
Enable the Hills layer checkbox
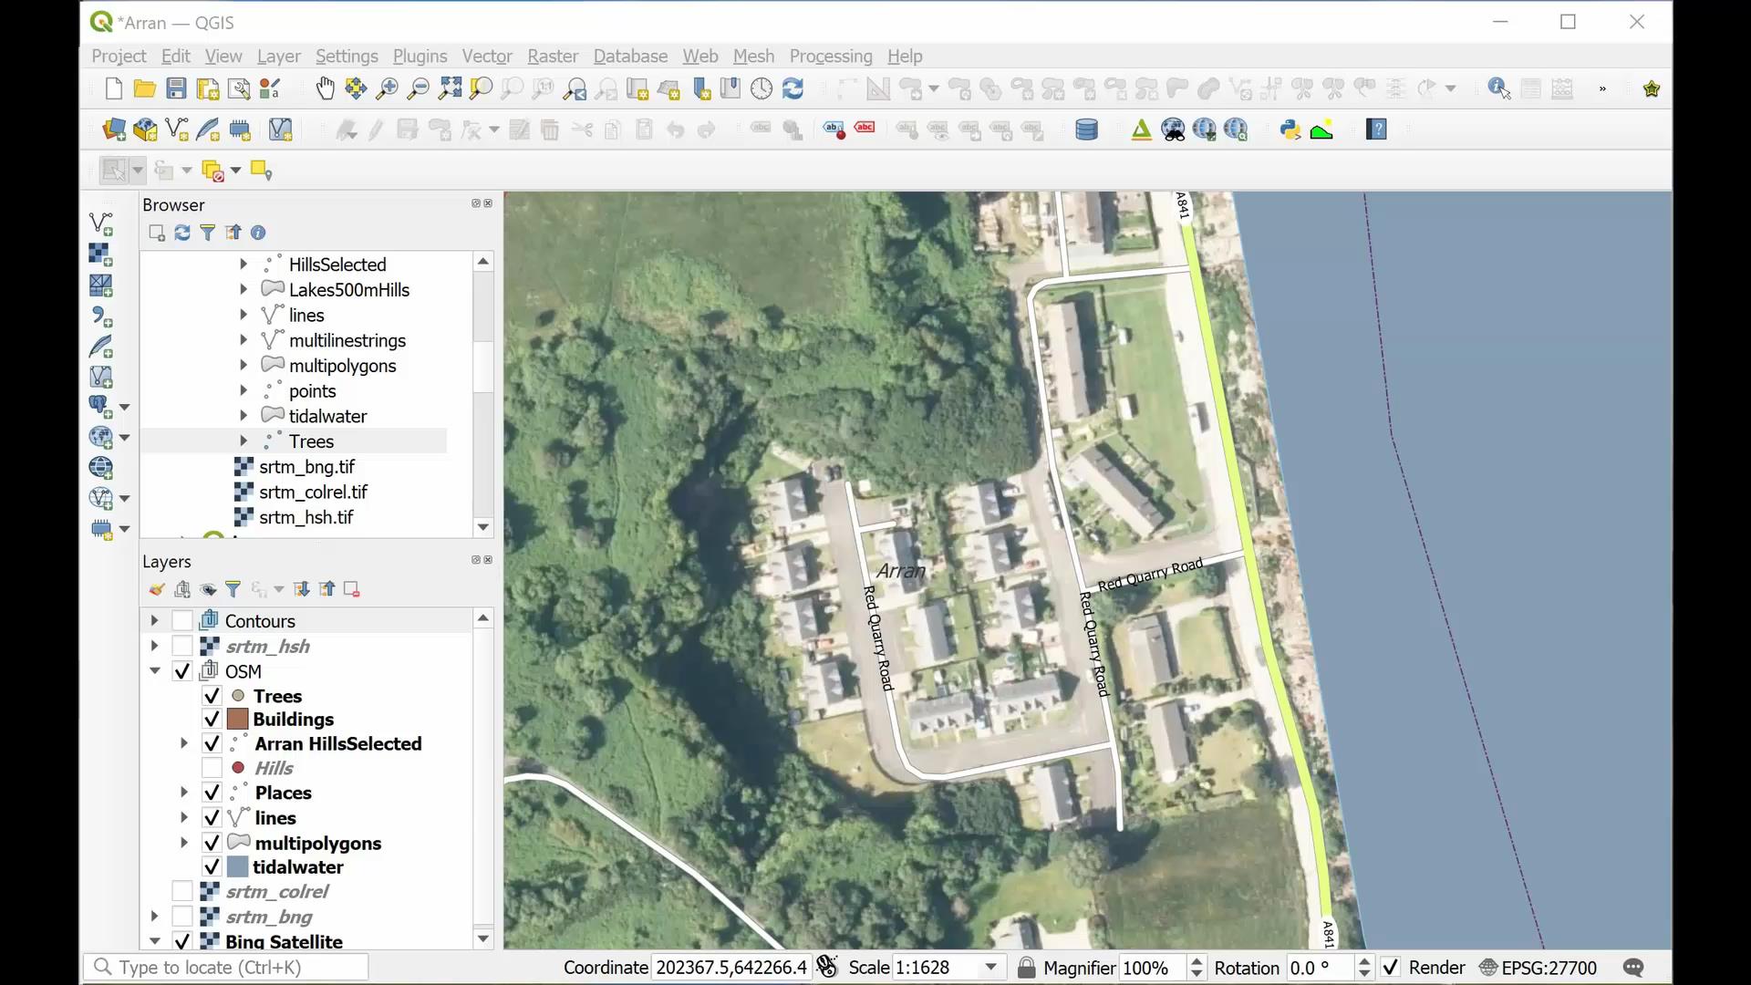pyautogui.click(x=211, y=767)
